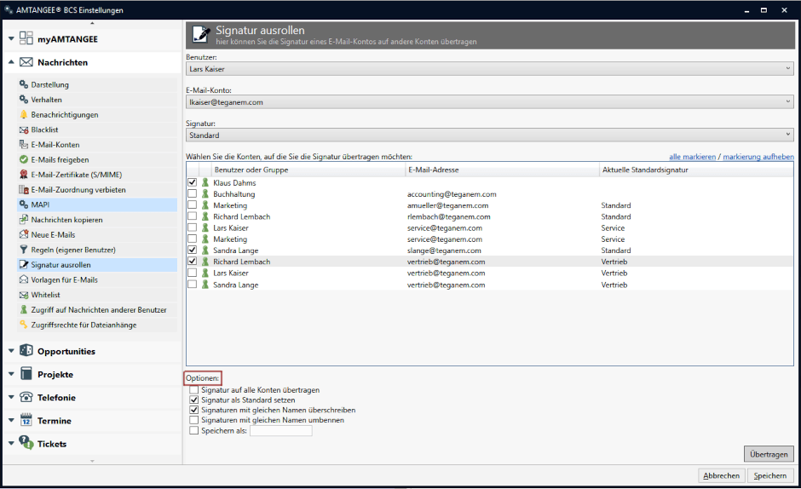Click the user icon for Zugriff auf Nachrichten
Image resolution: width=801 pixels, height=489 pixels.
click(x=24, y=309)
